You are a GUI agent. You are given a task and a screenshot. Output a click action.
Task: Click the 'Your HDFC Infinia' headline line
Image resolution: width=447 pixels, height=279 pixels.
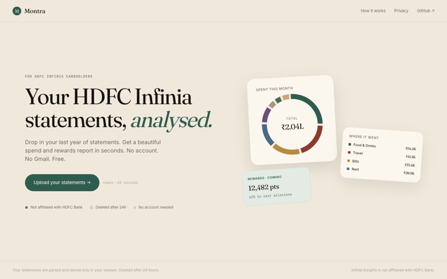pyautogui.click(x=108, y=97)
